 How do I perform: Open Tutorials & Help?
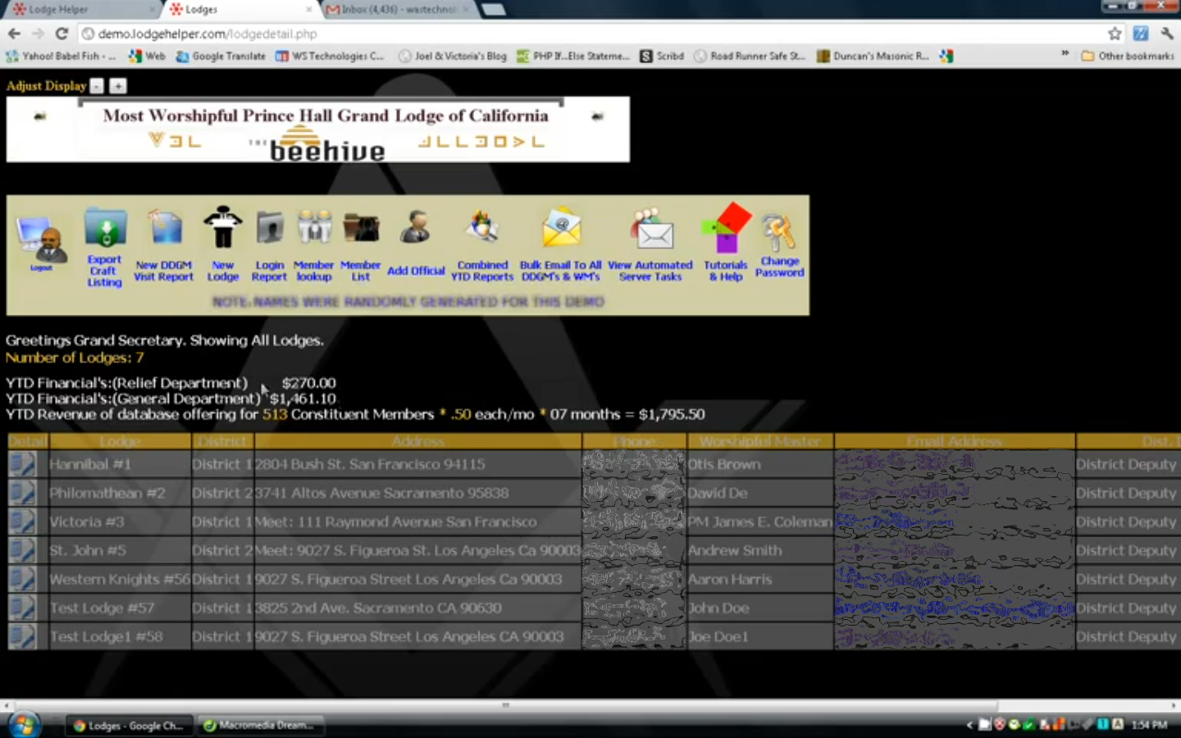point(726,229)
